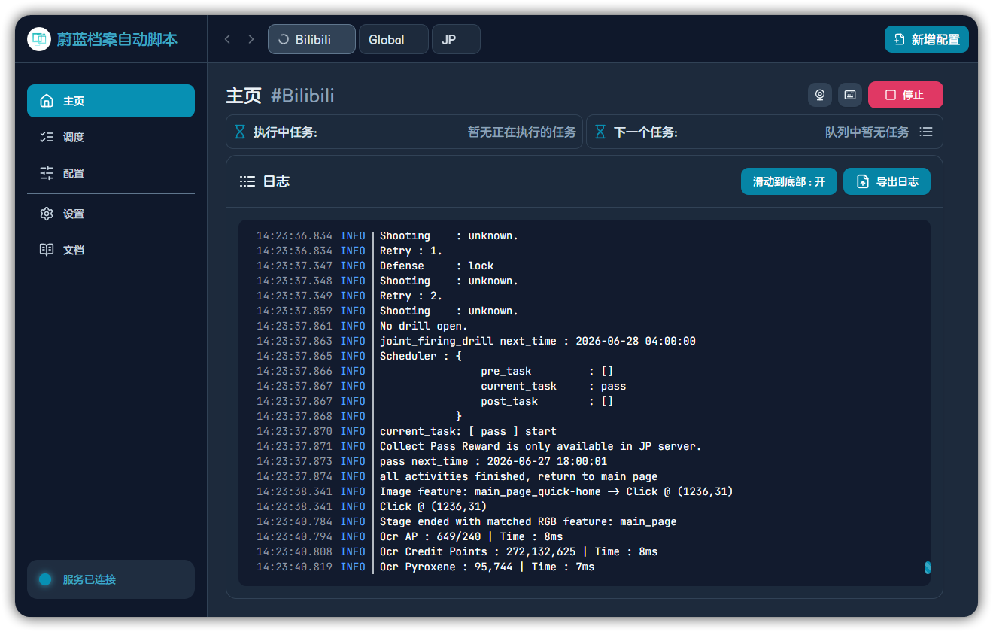Click the 新增配置 button

pos(927,39)
